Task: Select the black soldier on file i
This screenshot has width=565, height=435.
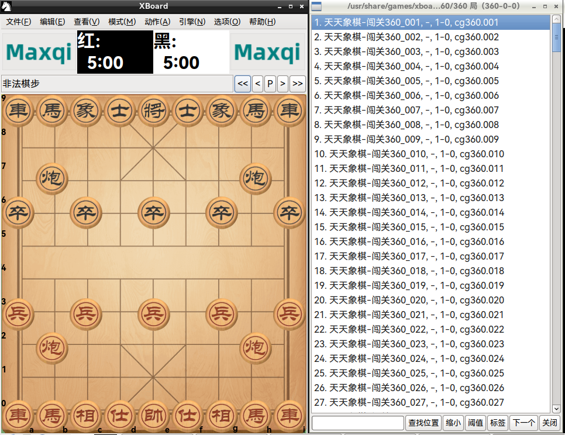Action: pos(290,212)
